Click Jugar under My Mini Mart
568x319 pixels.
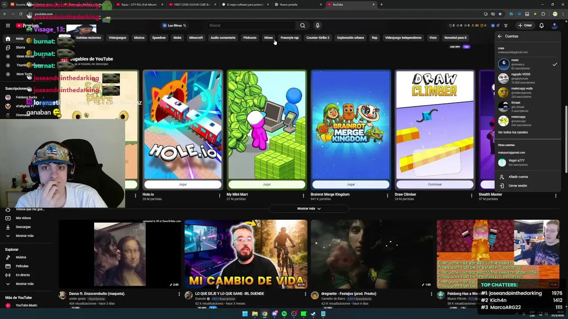[x=267, y=184]
